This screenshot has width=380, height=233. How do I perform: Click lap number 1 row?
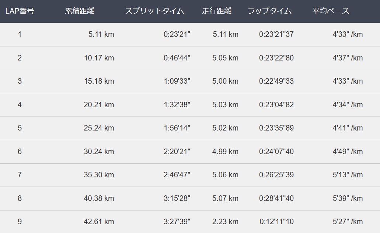(190, 34)
